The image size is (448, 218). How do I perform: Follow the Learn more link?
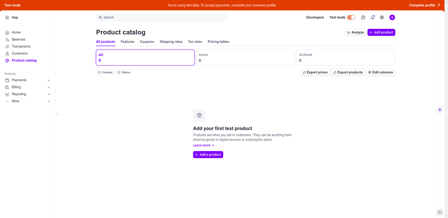204,145
